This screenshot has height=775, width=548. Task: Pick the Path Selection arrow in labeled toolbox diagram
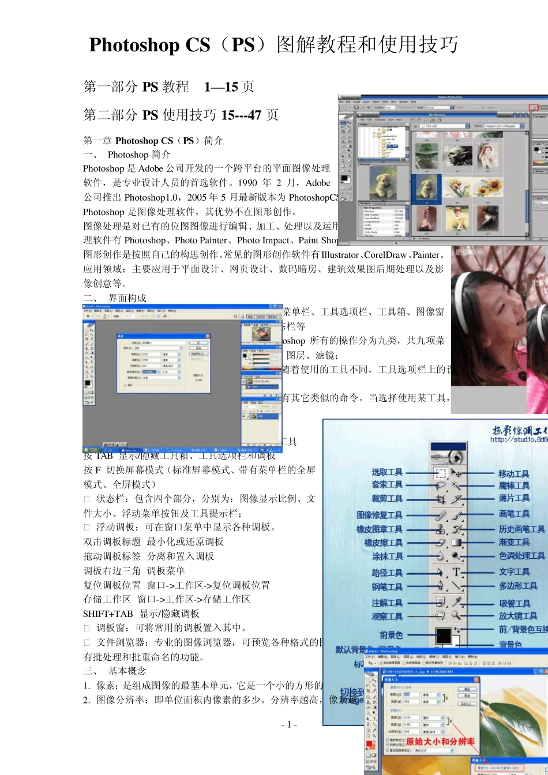(441, 572)
